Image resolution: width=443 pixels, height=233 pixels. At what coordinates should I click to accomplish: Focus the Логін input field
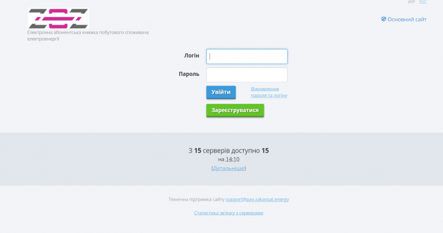(x=247, y=56)
